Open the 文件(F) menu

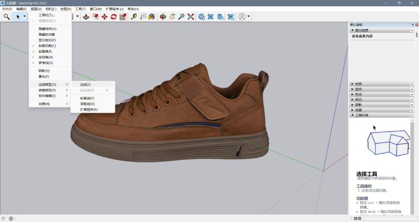click(x=7, y=9)
